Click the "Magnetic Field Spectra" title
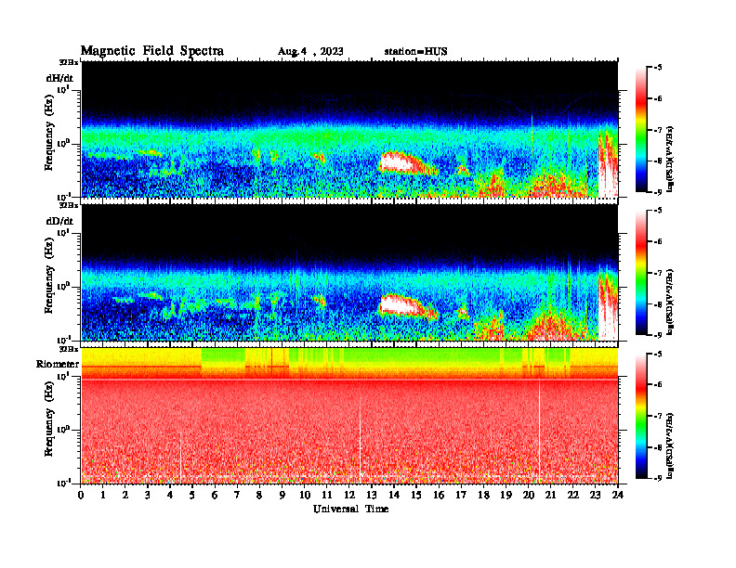This screenshot has width=736, height=568. 152,51
